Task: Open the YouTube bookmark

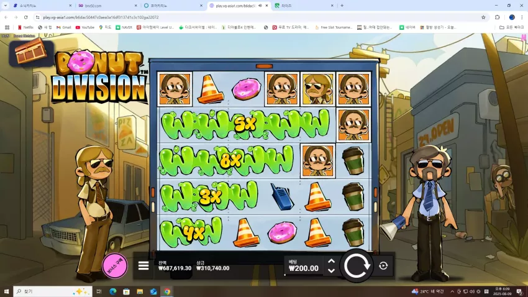Action: click(85, 27)
